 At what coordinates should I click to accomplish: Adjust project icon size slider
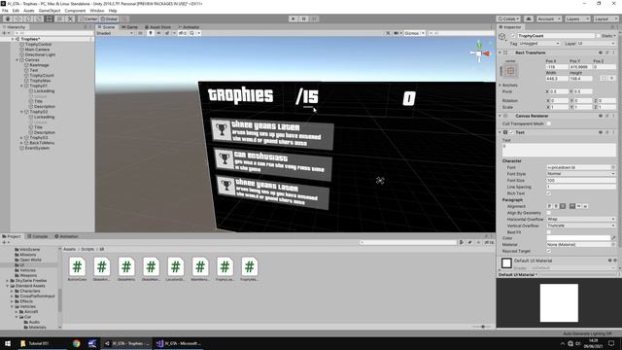(482, 327)
